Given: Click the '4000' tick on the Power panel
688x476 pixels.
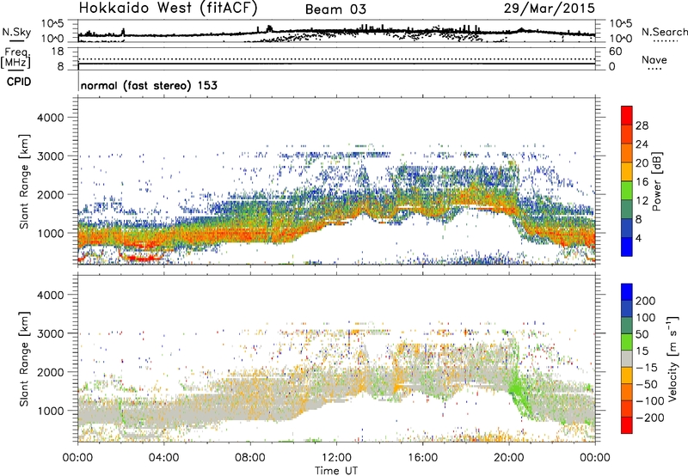Looking at the screenshot, I should tap(50, 118).
